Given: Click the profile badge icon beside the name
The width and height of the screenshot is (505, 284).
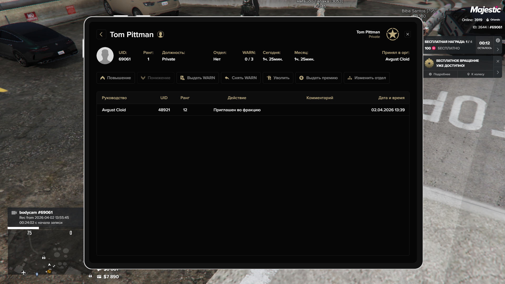Looking at the screenshot, I should tap(160, 34).
